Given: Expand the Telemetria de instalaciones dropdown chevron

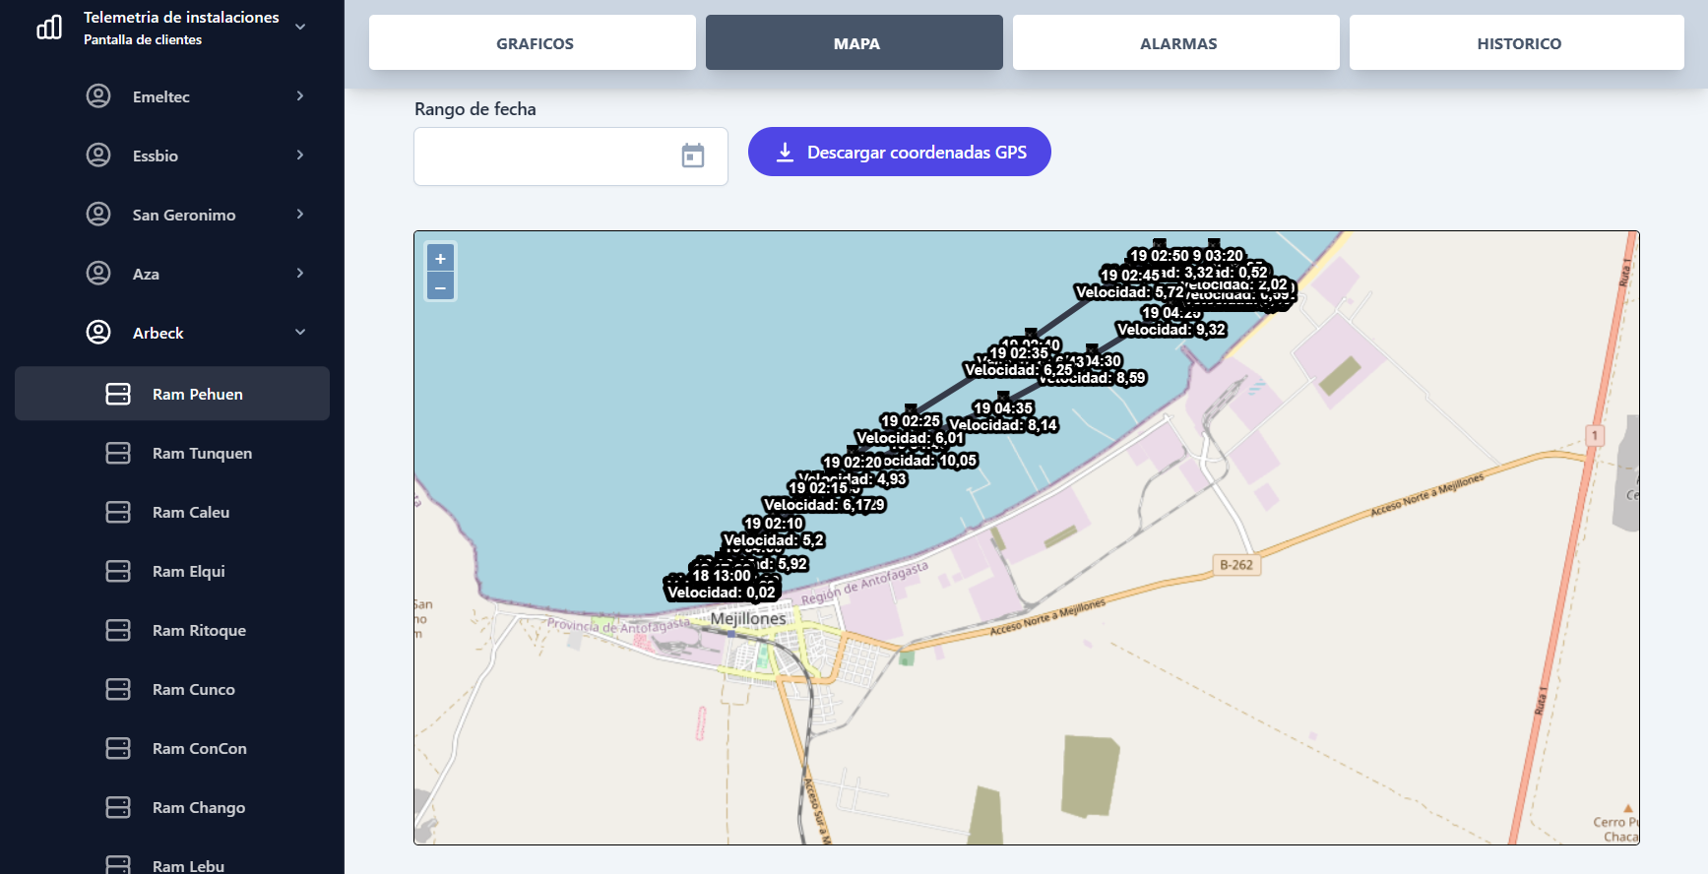Looking at the screenshot, I should [x=300, y=27].
